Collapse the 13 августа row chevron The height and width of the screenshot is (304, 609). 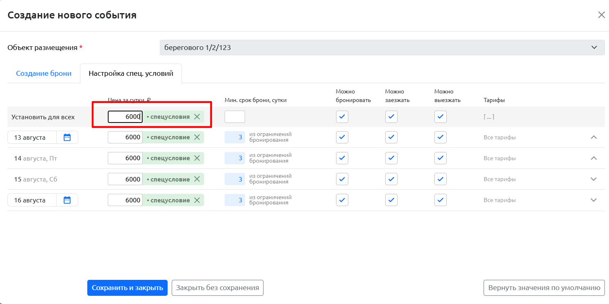[x=593, y=137]
